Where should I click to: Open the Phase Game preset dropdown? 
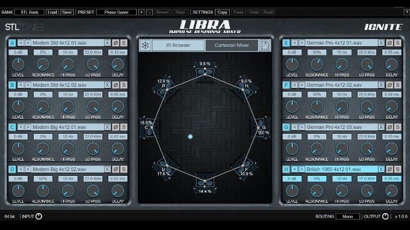(116, 12)
